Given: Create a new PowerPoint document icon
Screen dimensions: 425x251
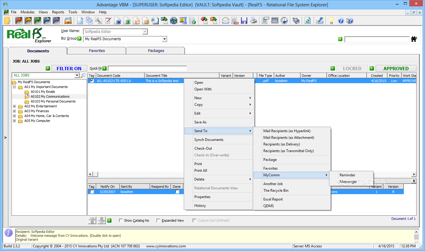Looking at the screenshot, I should coord(136,21).
